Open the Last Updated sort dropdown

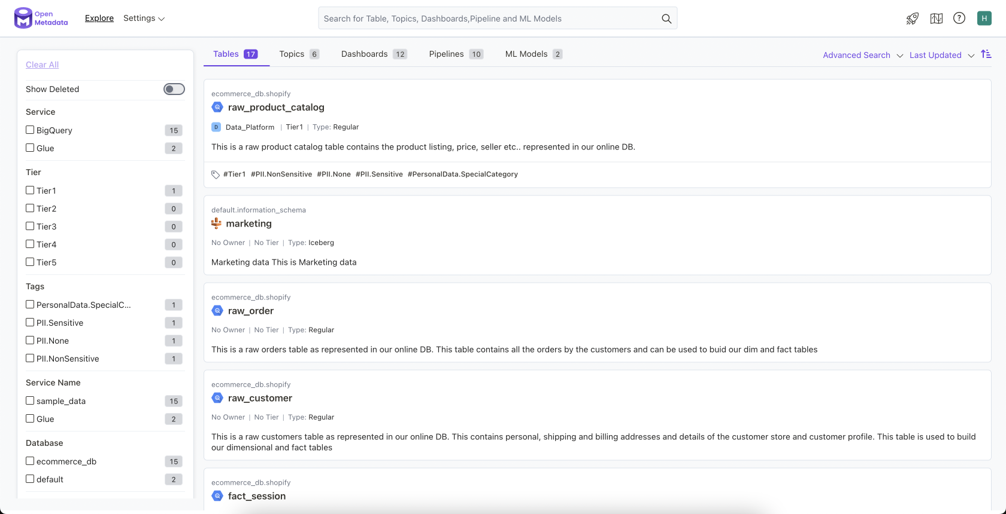[941, 55]
